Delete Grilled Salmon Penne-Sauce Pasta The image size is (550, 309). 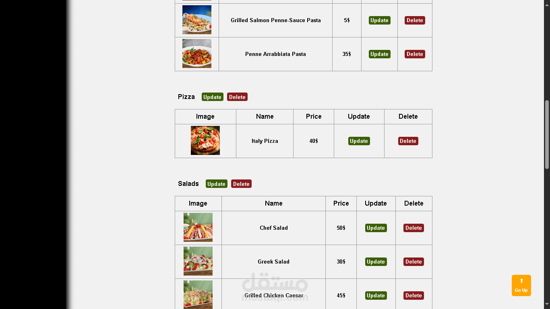(415, 20)
